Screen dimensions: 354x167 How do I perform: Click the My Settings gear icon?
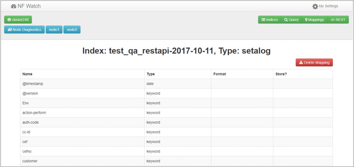(315, 7)
